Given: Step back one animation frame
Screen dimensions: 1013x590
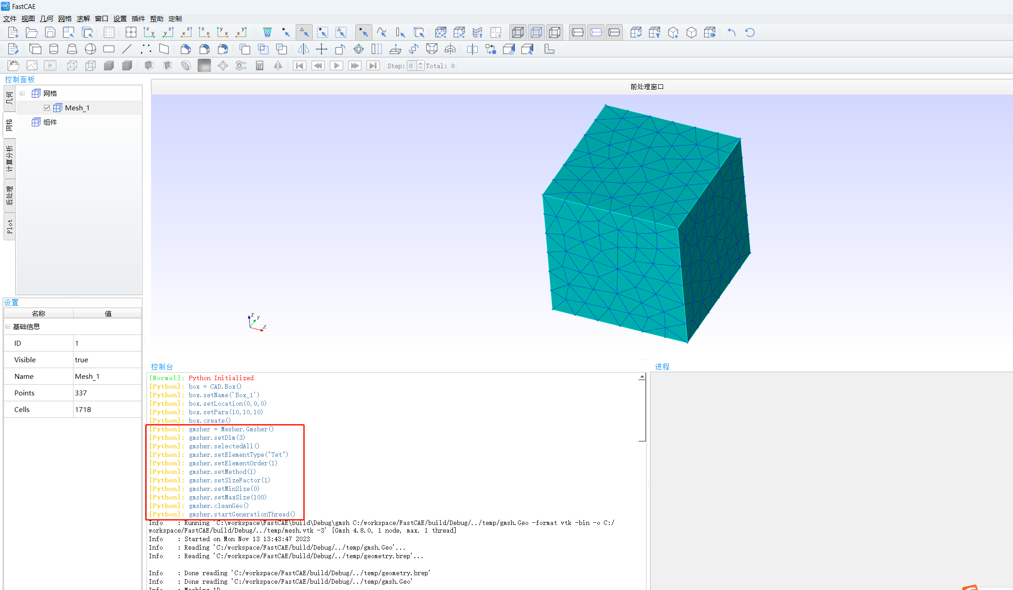Looking at the screenshot, I should [x=318, y=66].
